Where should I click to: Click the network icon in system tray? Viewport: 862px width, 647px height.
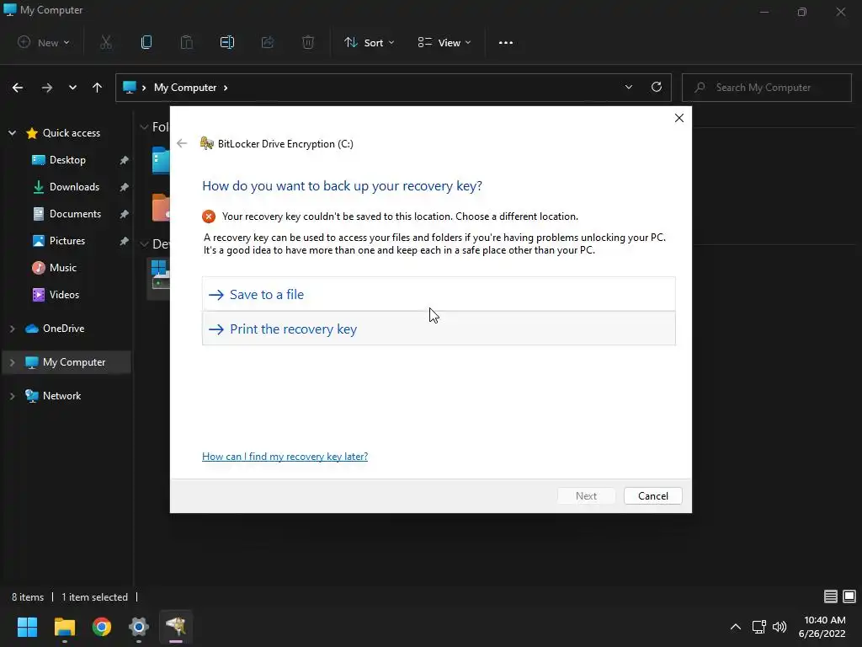click(759, 627)
